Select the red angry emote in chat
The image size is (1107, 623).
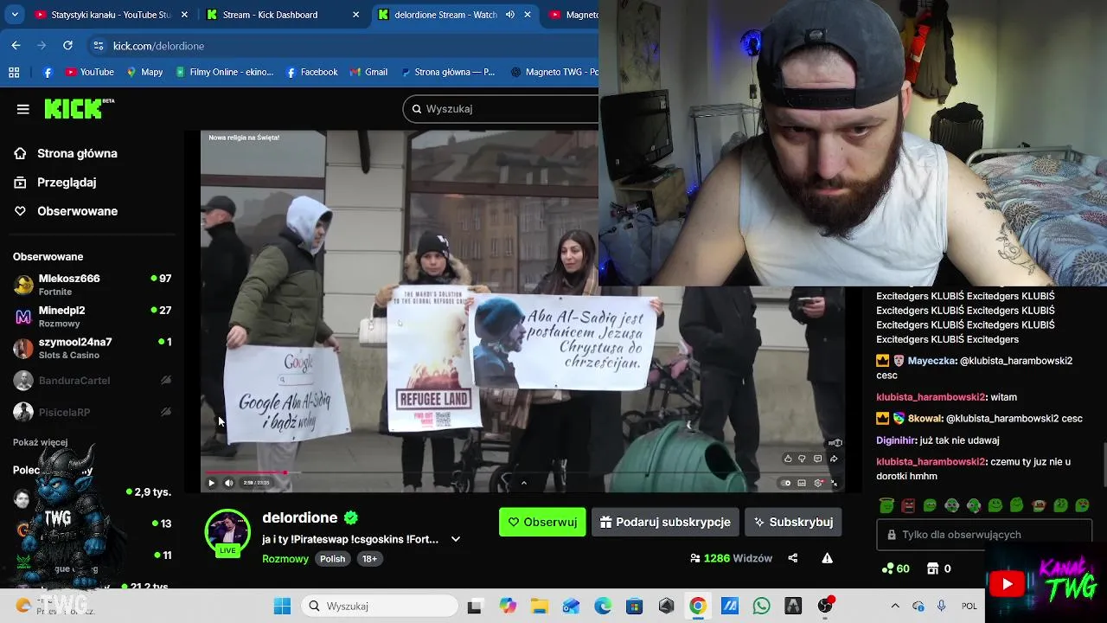[x=908, y=505]
